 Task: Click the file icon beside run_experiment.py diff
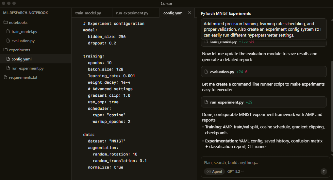pyautogui.click(x=206, y=102)
